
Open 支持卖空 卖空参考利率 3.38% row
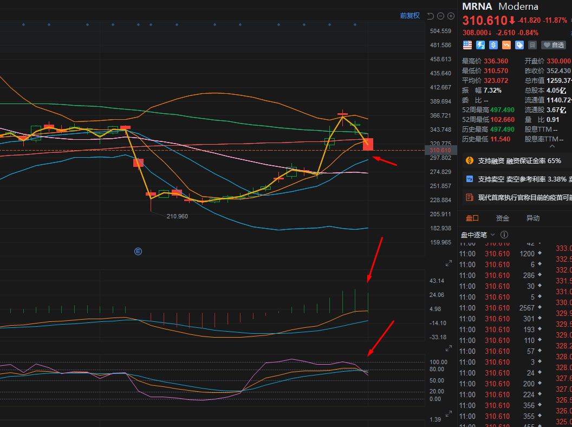517,179
